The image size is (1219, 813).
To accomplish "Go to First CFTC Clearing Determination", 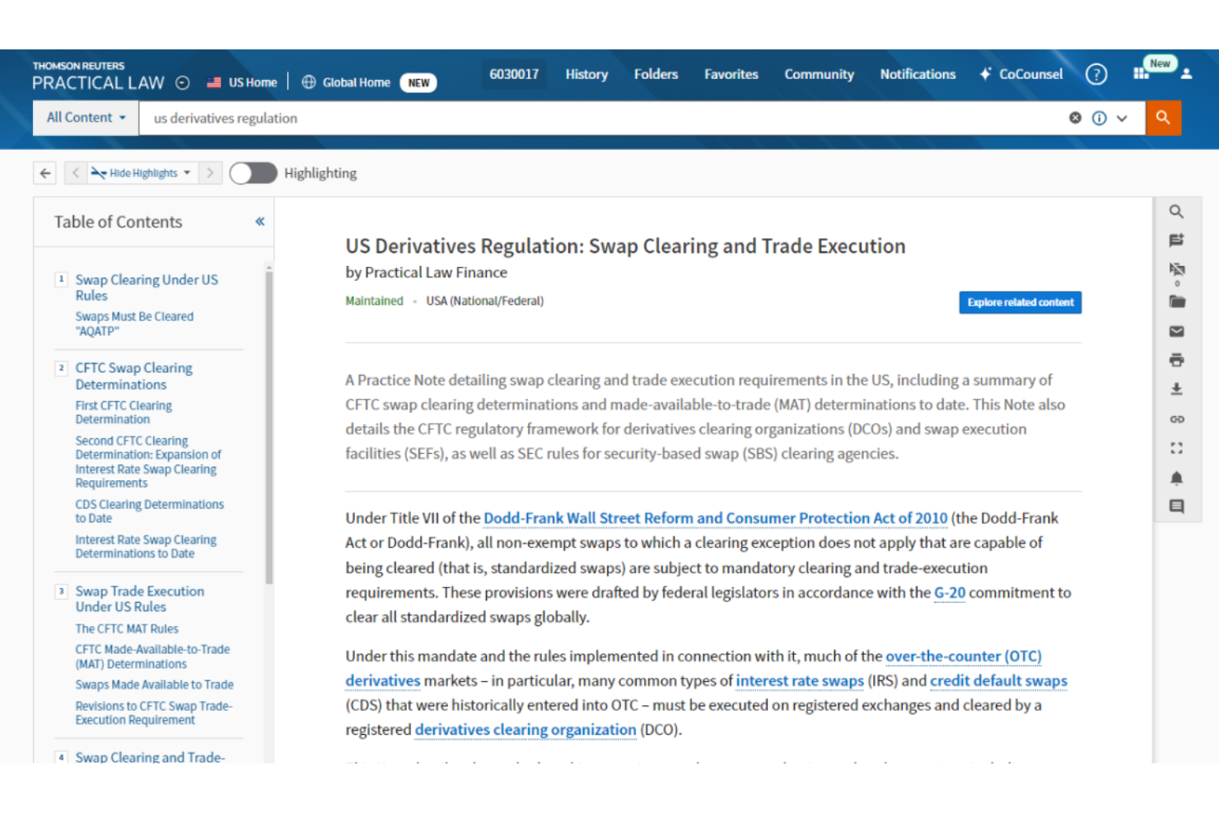I will coord(124,412).
